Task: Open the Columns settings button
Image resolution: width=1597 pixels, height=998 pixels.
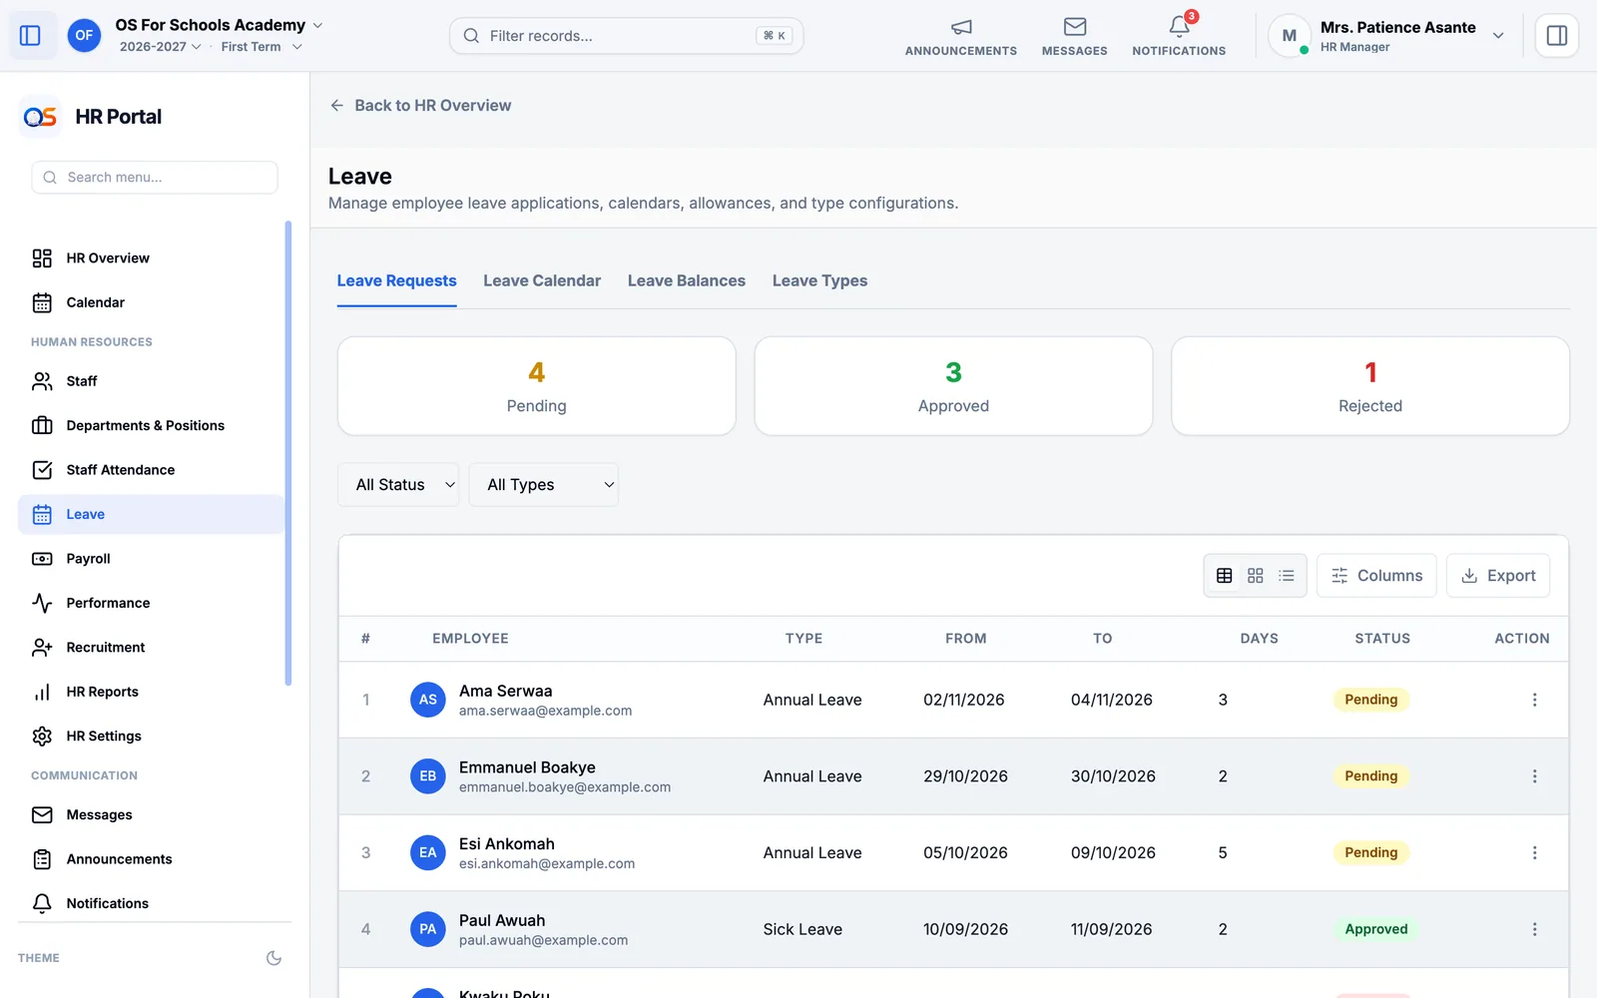Action: click(x=1376, y=576)
